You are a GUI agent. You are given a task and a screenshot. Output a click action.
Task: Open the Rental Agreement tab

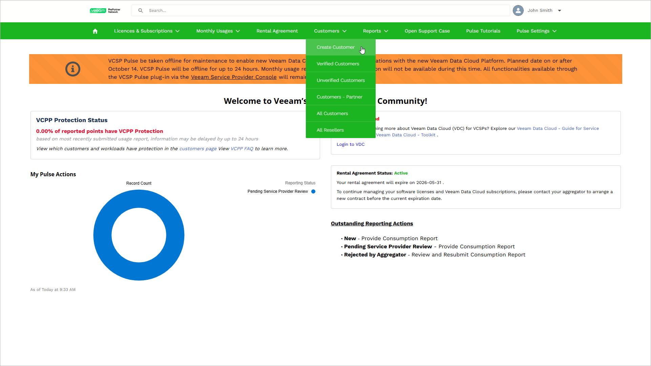click(277, 31)
